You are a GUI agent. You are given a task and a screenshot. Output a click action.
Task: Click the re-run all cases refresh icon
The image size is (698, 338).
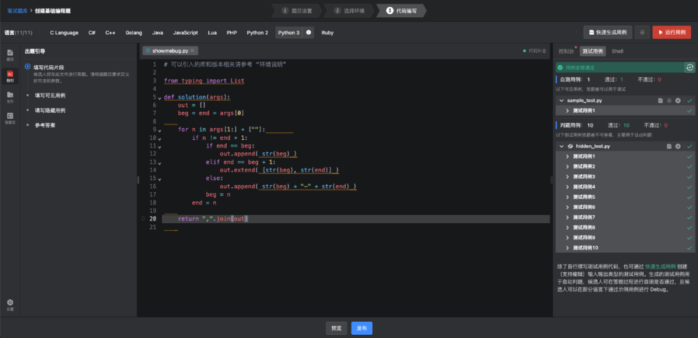690,68
